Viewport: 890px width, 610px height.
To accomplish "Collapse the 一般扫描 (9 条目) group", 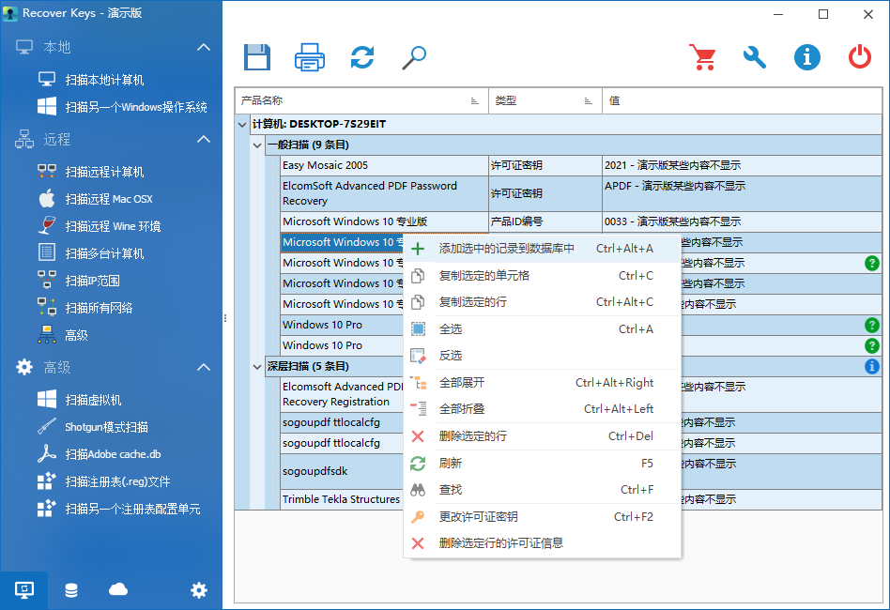I will click(257, 145).
